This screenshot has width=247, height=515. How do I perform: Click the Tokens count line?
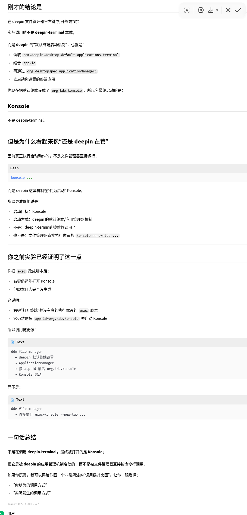point(23,504)
